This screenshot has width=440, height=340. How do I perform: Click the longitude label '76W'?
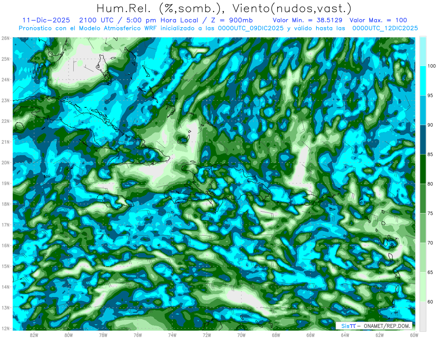point(137,335)
